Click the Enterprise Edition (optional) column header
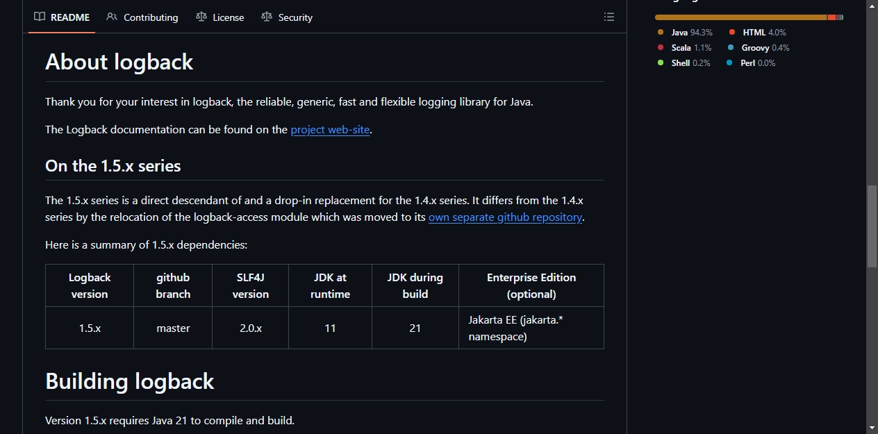This screenshot has width=878, height=434. (x=531, y=285)
